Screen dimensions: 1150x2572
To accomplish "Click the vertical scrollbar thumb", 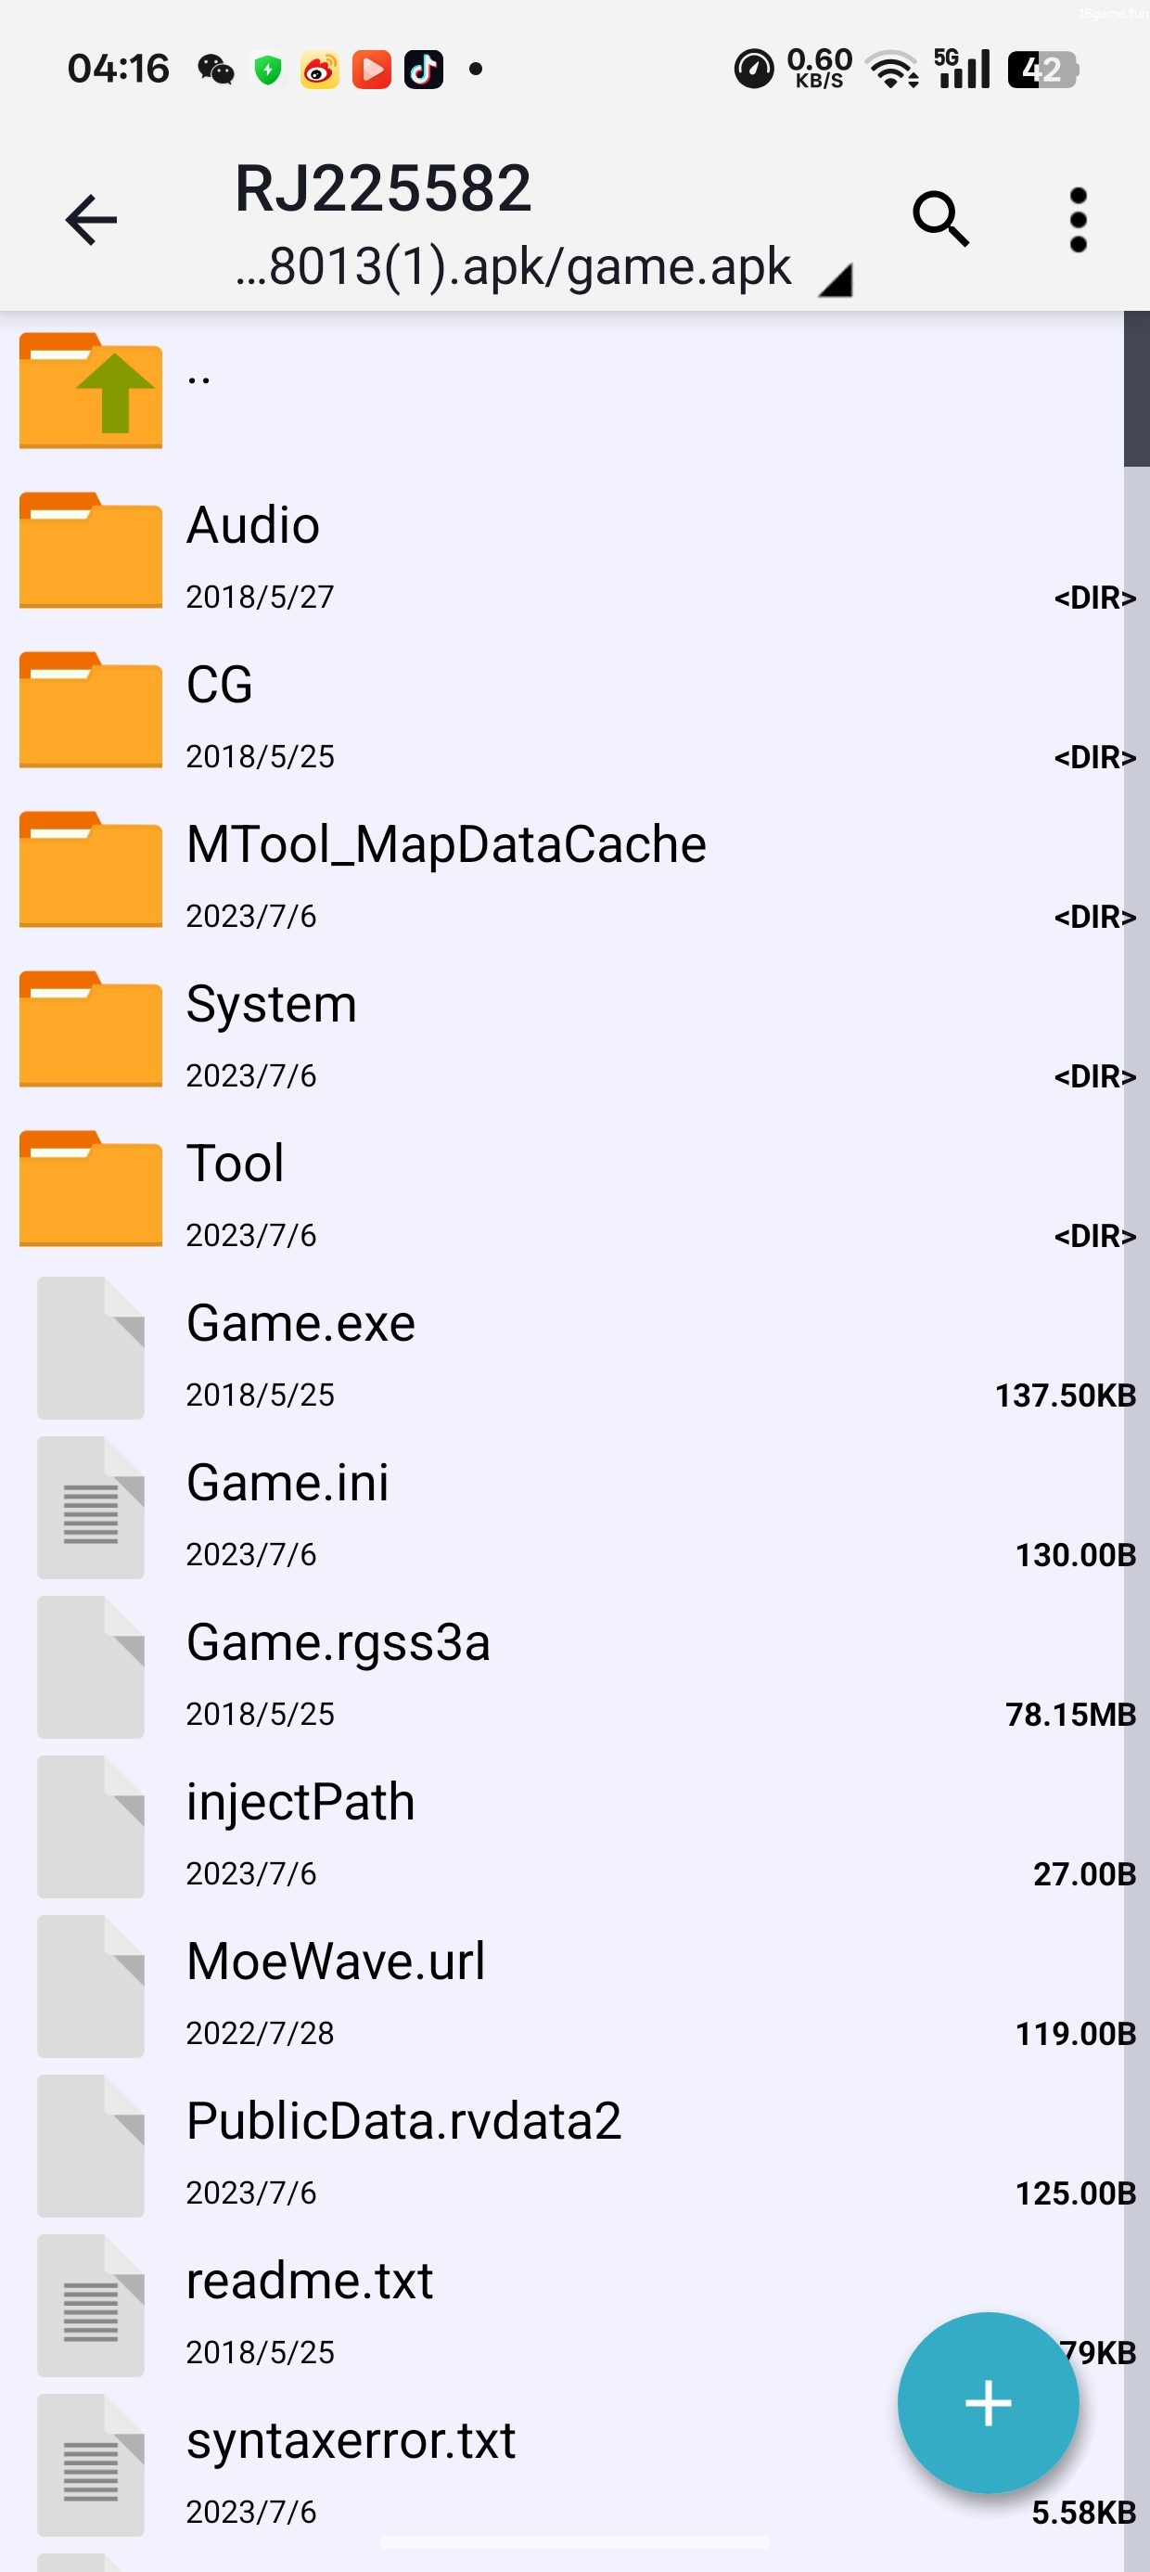I will coord(1136,390).
